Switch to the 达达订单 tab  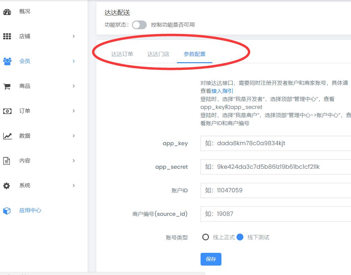[122, 54]
